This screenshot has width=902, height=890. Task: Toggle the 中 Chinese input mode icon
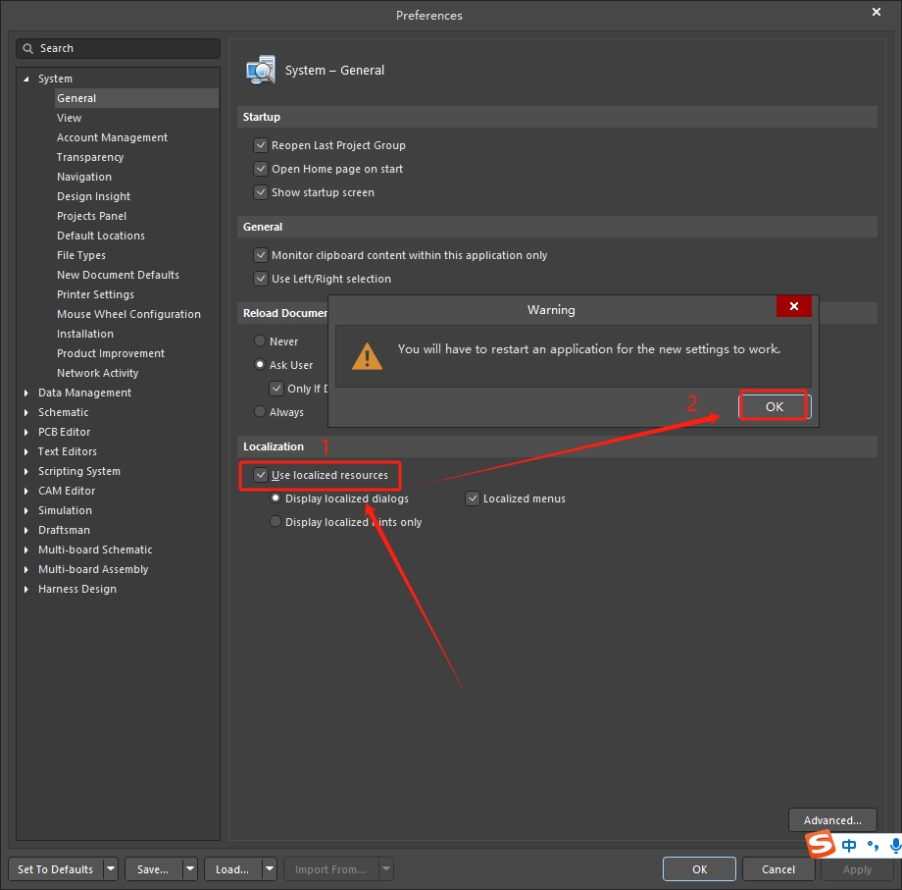[x=849, y=845]
